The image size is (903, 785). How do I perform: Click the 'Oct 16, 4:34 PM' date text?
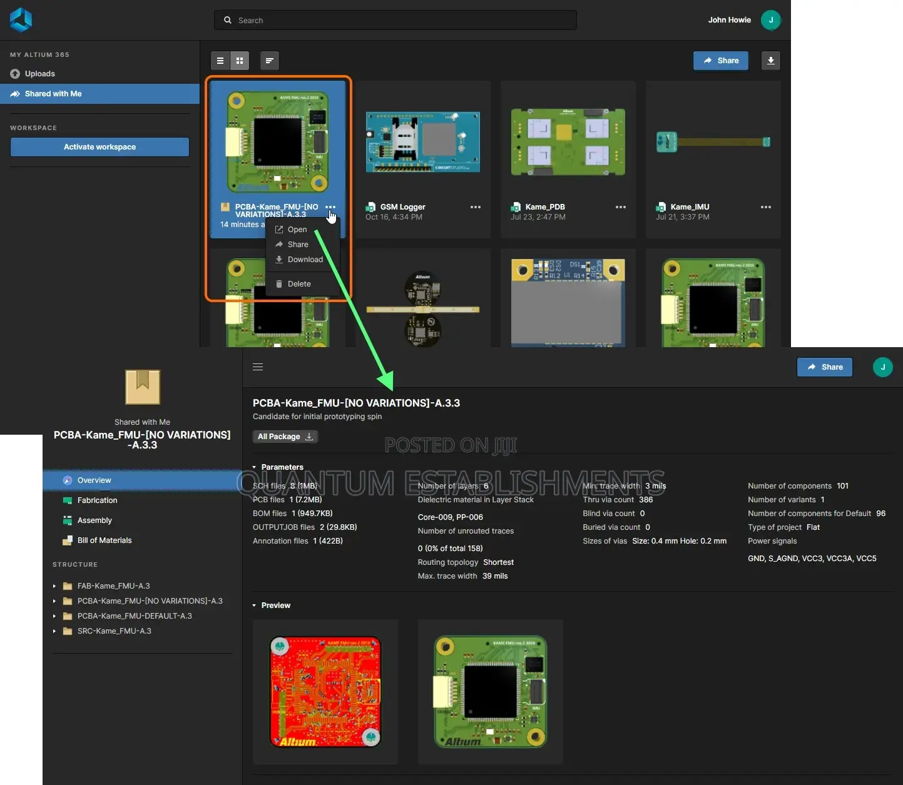coord(394,217)
